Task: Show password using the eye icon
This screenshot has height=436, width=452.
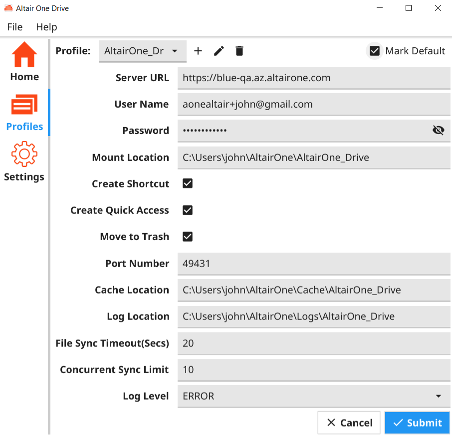Action: pos(438,131)
